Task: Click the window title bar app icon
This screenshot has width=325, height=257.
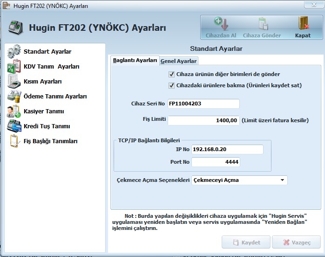Action: [x=6, y=6]
